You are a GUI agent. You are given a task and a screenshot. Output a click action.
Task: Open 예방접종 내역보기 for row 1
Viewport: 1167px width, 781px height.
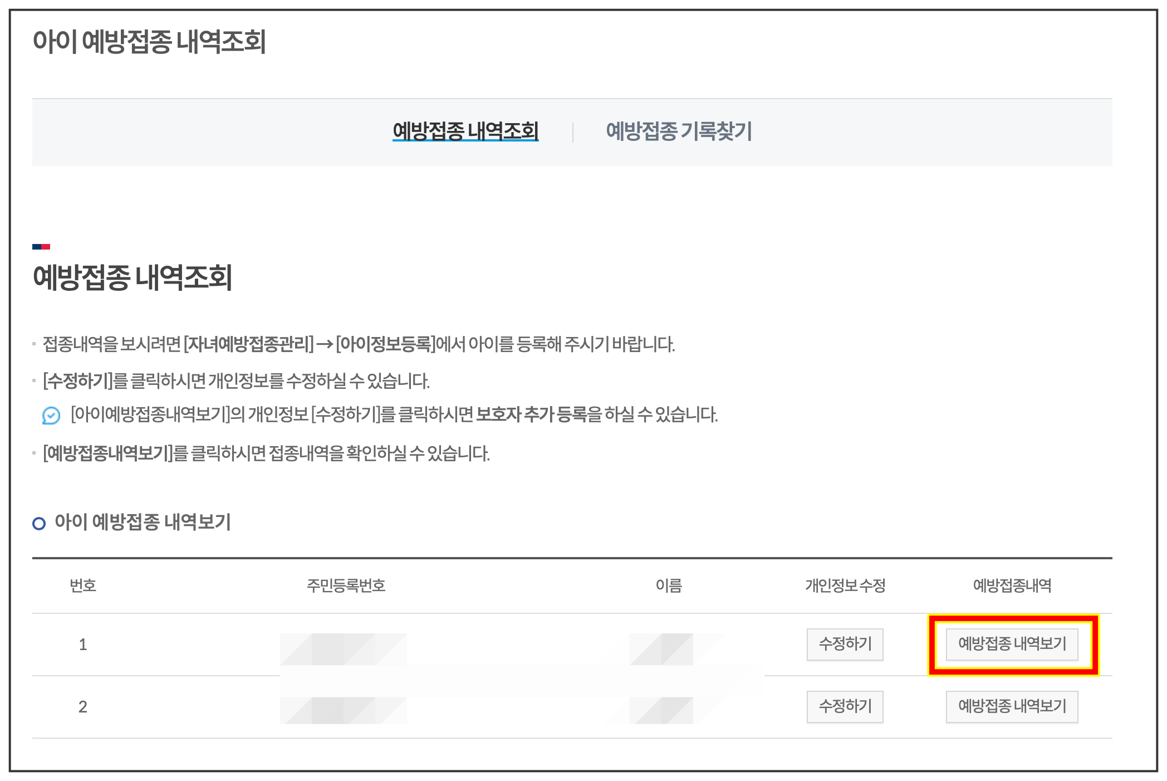[1012, 644]
